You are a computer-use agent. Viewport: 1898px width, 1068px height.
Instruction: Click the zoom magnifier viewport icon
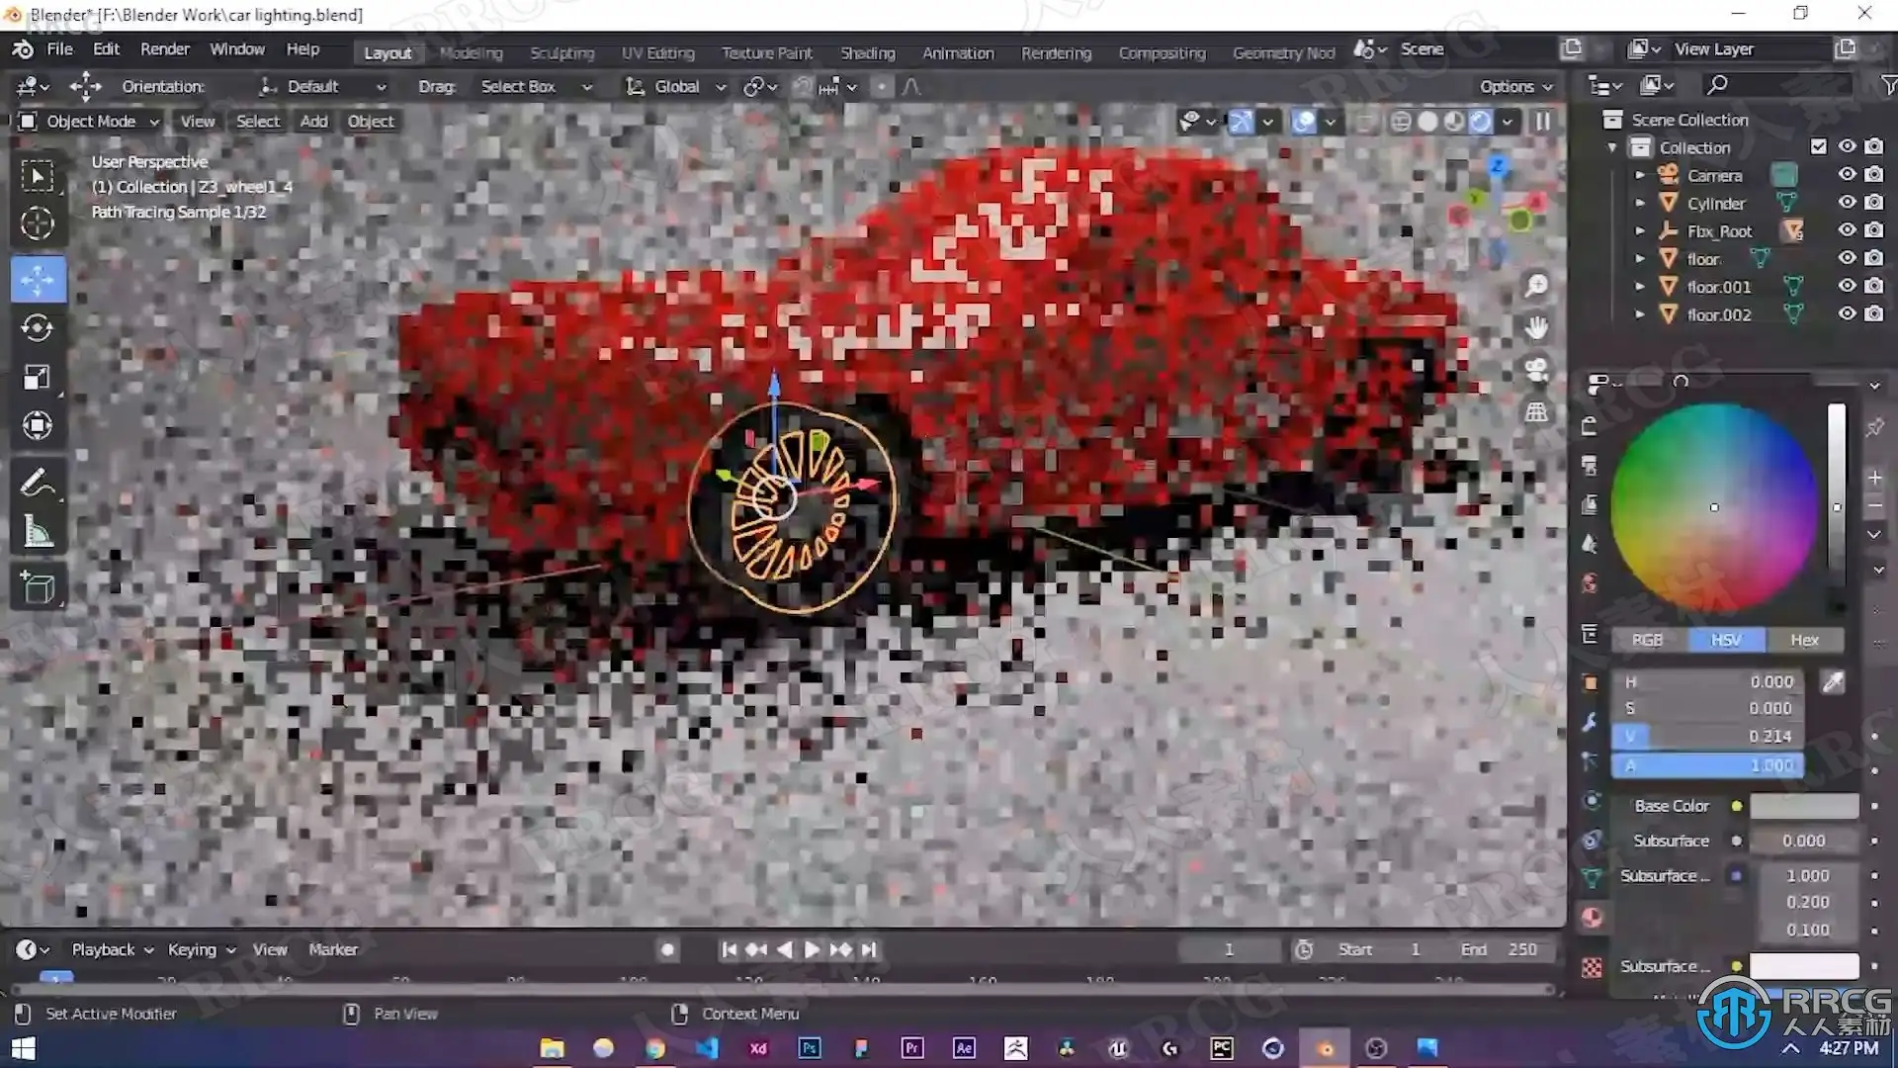pyautogui.click(x=1536, y=286)
